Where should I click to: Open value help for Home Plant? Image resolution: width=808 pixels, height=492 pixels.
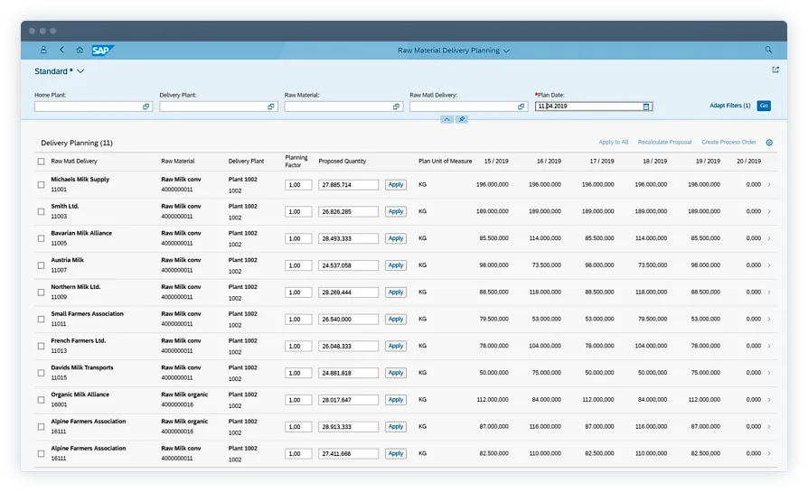[x=146, y=107]
